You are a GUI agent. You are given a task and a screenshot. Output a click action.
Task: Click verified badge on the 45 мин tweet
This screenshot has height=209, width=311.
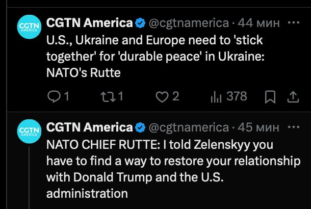point(140,127)
